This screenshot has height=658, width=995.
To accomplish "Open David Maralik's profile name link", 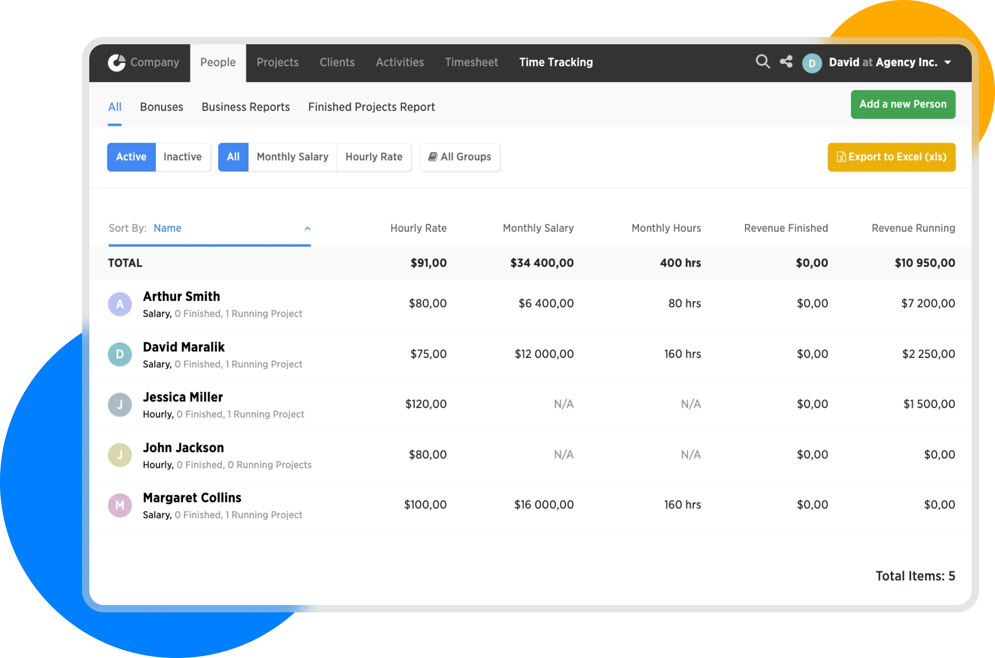I will pyautogui.click(x=184, y=347).
